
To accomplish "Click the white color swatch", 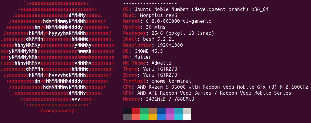I will tap(187, 116).
